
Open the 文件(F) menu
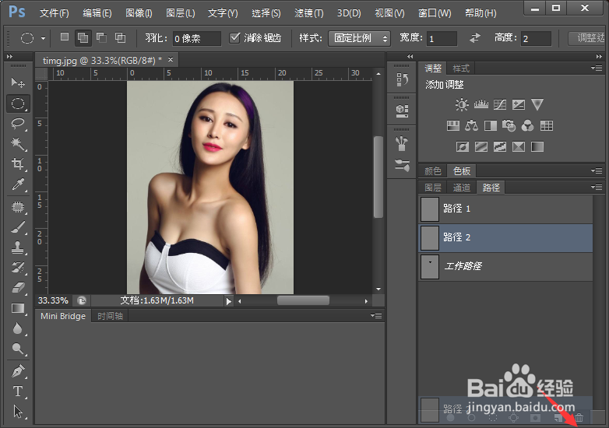coord(55,13)
